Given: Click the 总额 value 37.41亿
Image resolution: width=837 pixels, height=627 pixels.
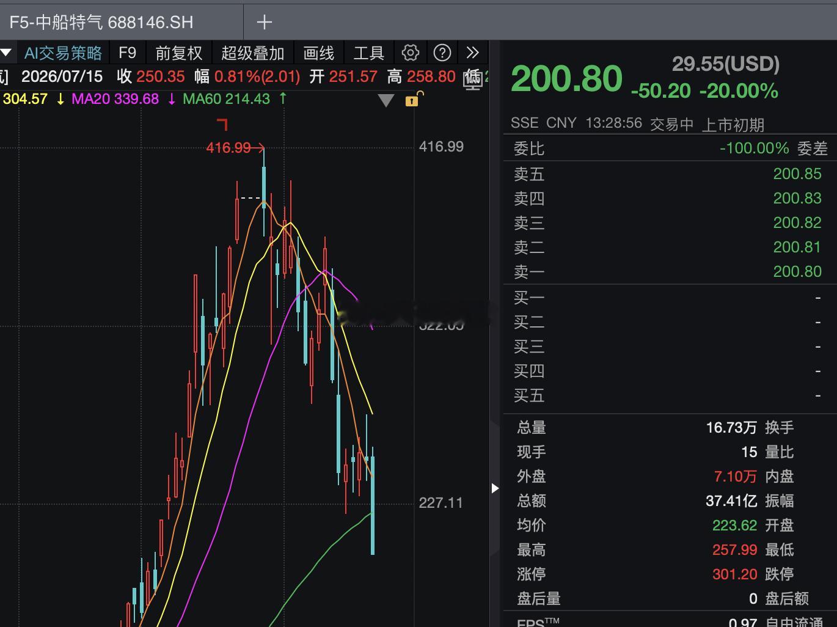Looking at the screenshot, I should click(731, 501).
